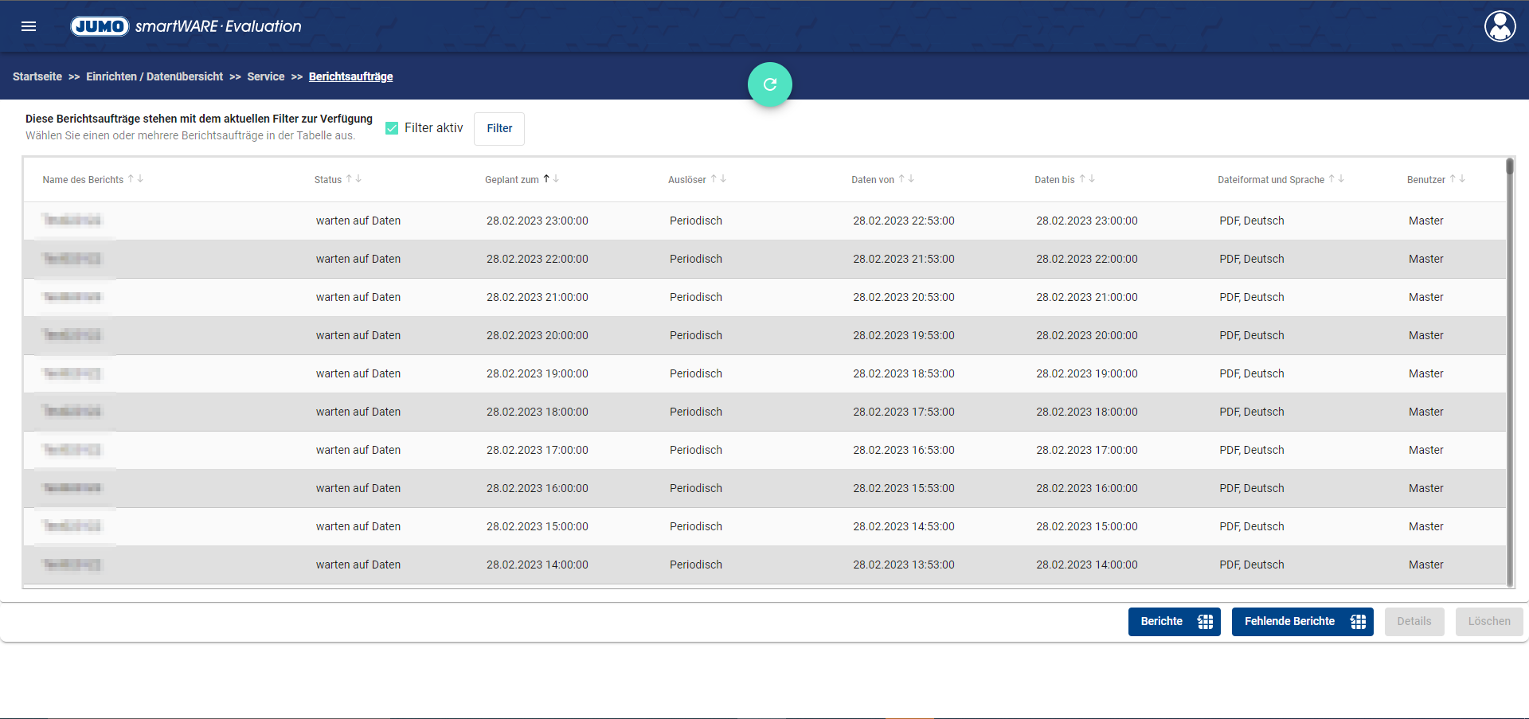The image size is (1529, 719).
Task: Sort Auslöser column descending via down arrow
Action: (x=723, y=179)
